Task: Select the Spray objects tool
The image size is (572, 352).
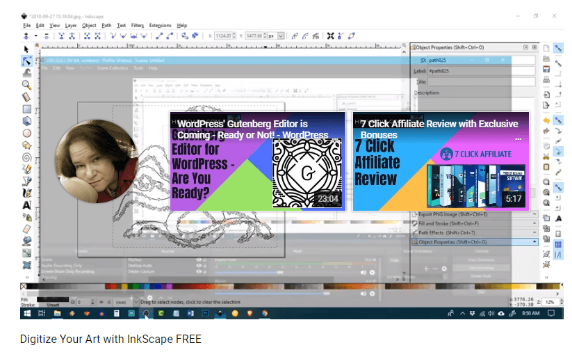Action: [x=26, y=217]
